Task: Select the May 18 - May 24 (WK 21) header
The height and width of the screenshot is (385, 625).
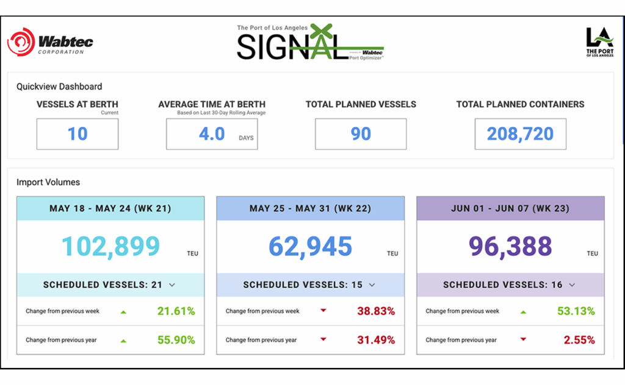Action: 110,208
